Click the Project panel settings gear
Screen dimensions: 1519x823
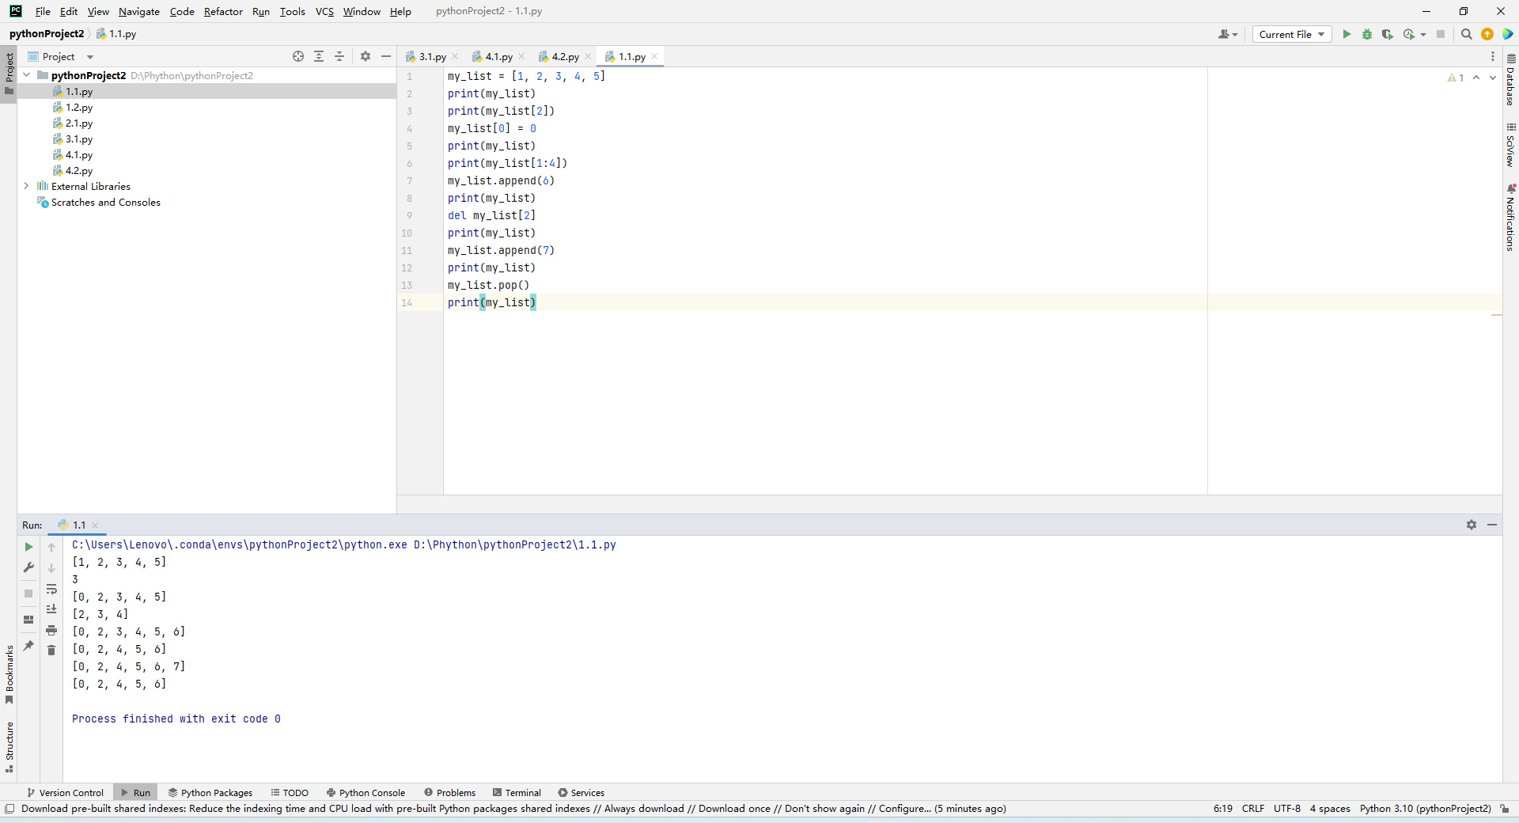(365, 56)
